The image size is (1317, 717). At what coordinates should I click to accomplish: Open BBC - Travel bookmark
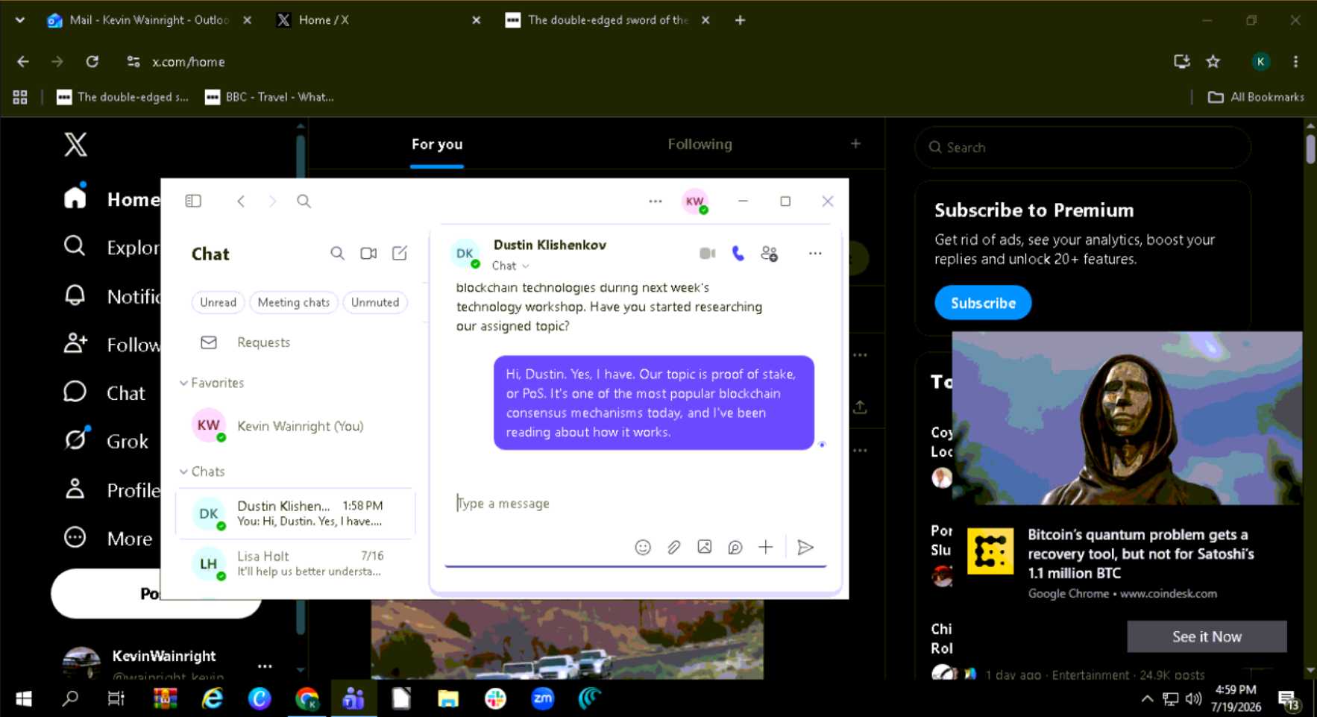pos(269,97)
